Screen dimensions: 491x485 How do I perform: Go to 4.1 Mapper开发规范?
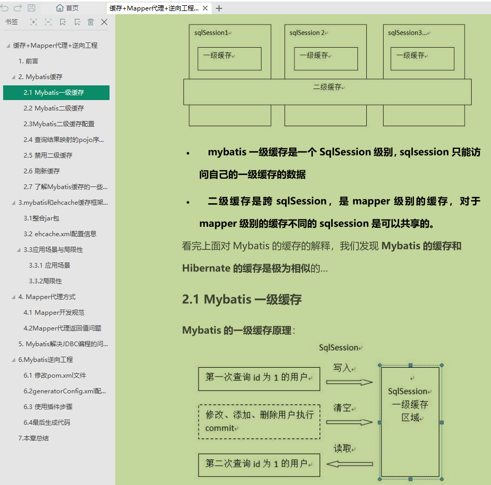54,312
